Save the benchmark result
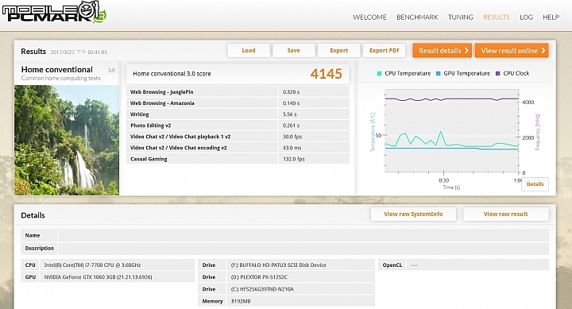The width and height of the screenshot is (572, 309). pos(294,50)
